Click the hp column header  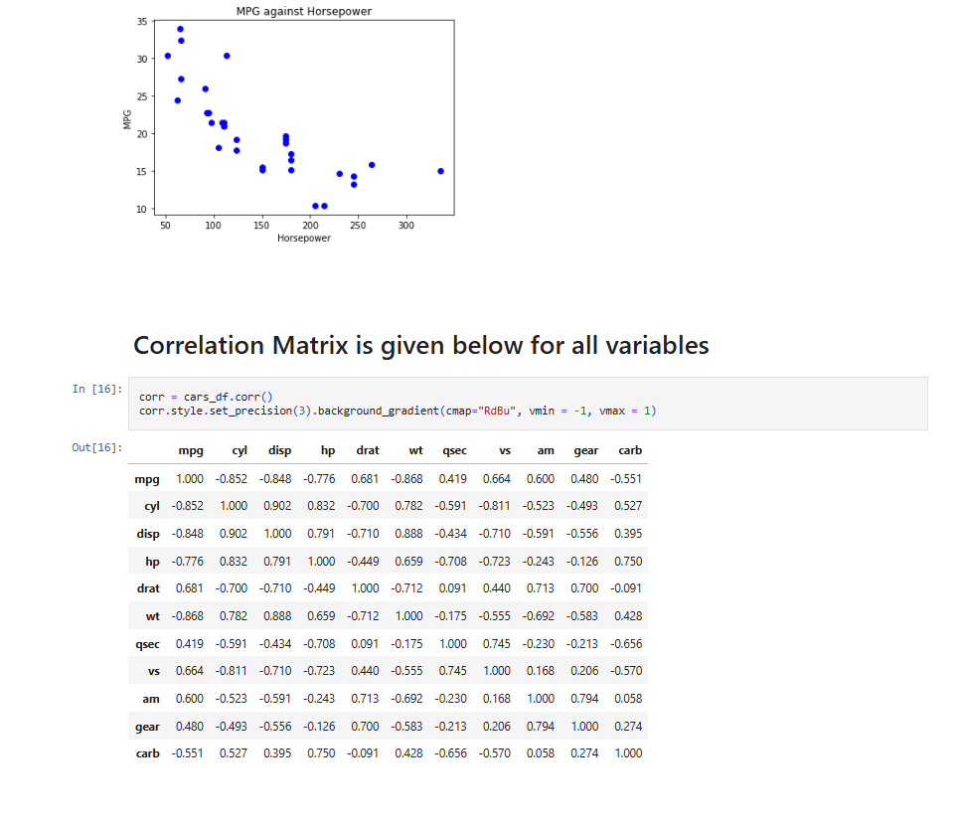click(x=328, y=451)
